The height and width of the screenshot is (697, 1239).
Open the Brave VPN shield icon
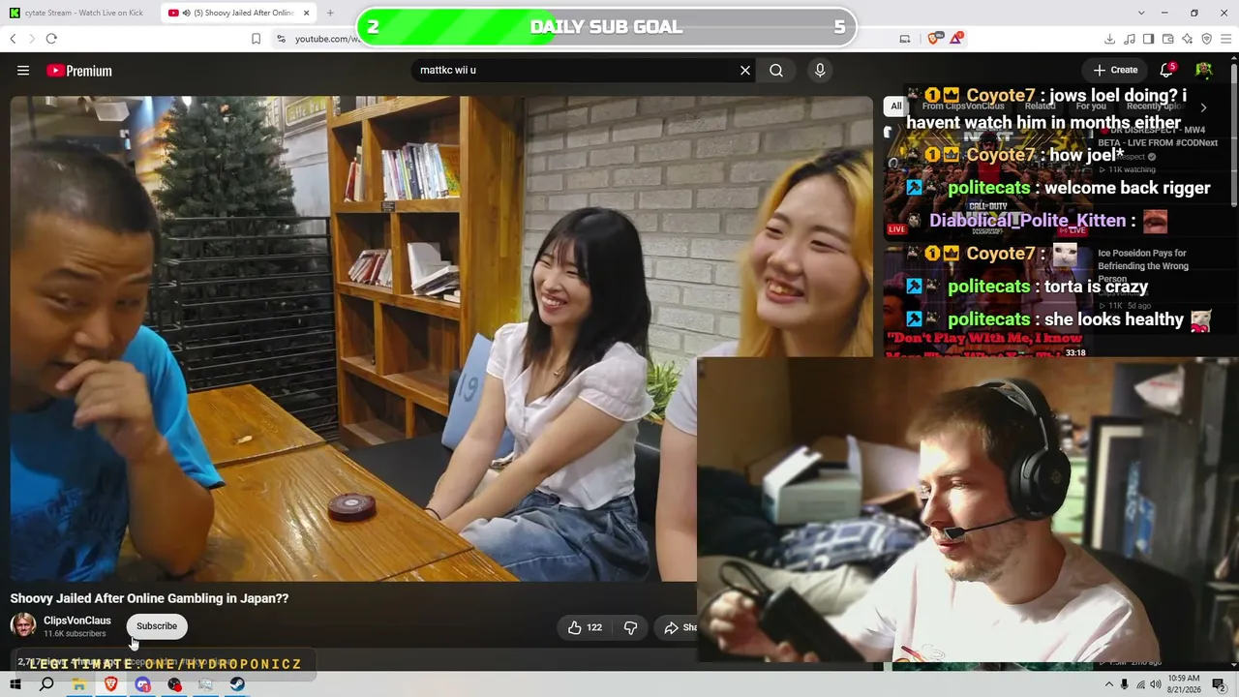1207,39
